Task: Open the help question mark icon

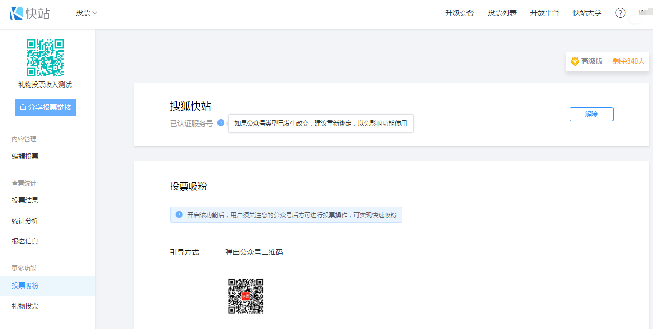Action: (x=620, y=13)
